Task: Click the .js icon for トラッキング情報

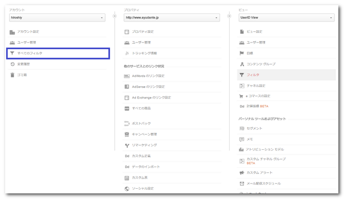Action: (127, 53)
